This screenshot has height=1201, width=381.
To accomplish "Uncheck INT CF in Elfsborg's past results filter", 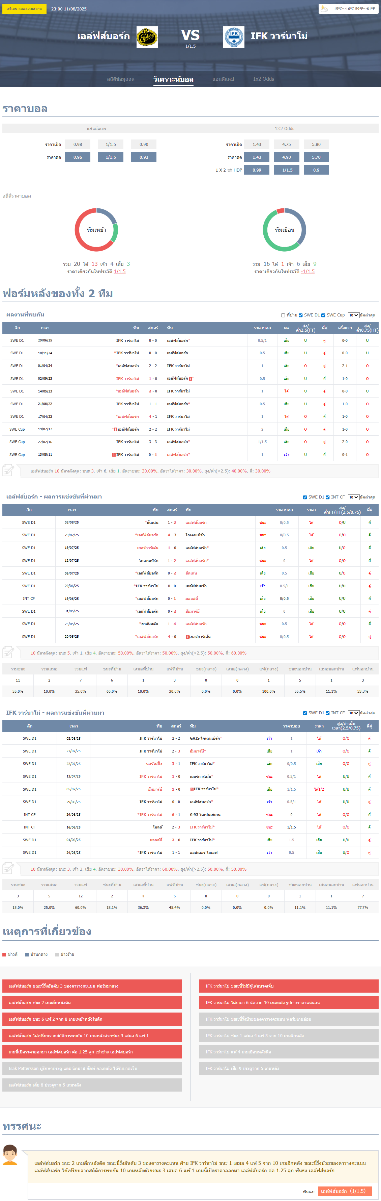I will coord(327,497).
